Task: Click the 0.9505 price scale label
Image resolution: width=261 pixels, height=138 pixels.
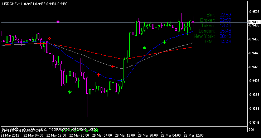Action: (x=255, y=12)
